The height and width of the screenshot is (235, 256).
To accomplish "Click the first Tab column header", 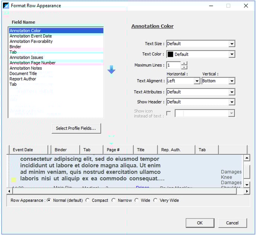I will point(92,149).
